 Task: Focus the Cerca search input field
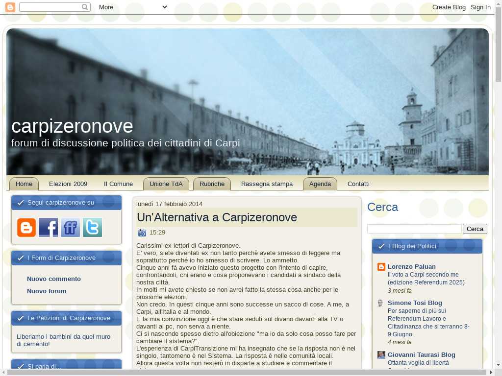[x=414, y=229]
